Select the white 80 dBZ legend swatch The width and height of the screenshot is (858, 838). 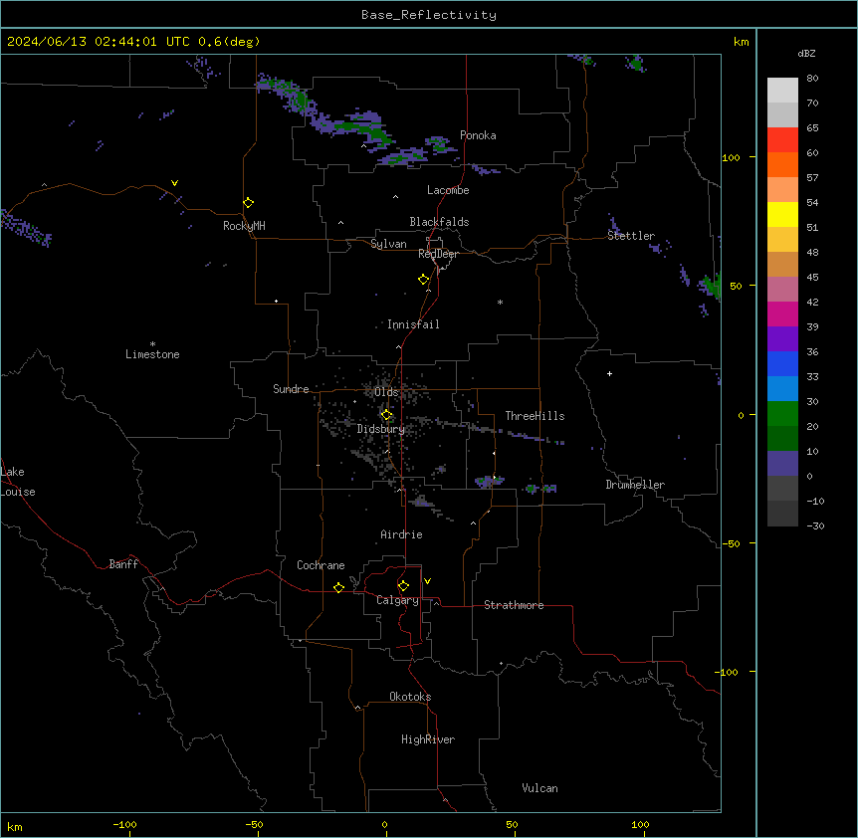[782, 91]
